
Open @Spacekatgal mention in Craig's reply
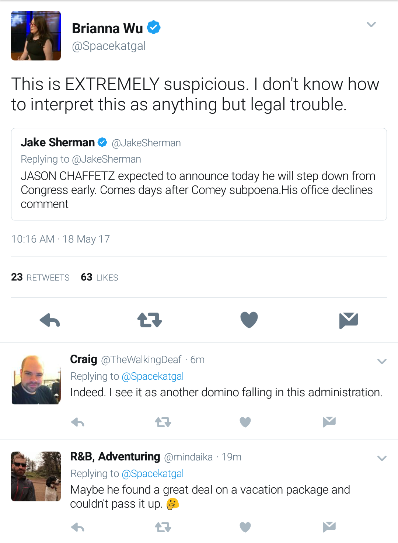pyautogui.click(x=153, y=376)
